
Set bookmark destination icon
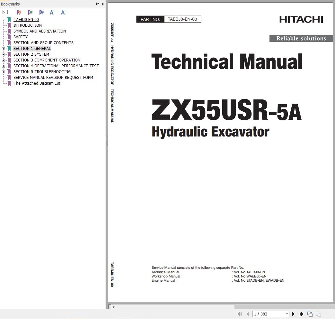click(x=41, y=12)
